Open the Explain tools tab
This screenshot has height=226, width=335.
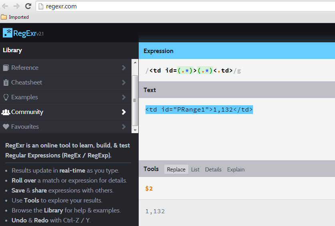tap(236, 169)
